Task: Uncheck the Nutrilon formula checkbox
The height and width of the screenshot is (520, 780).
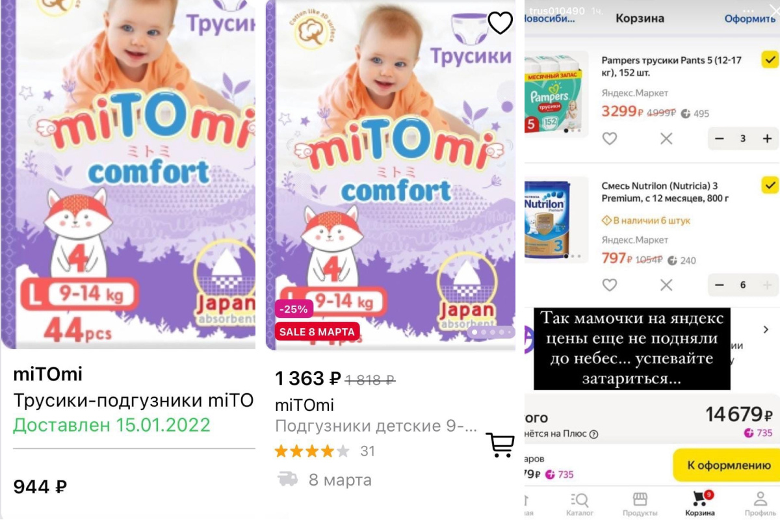Action: pos(770,185)
